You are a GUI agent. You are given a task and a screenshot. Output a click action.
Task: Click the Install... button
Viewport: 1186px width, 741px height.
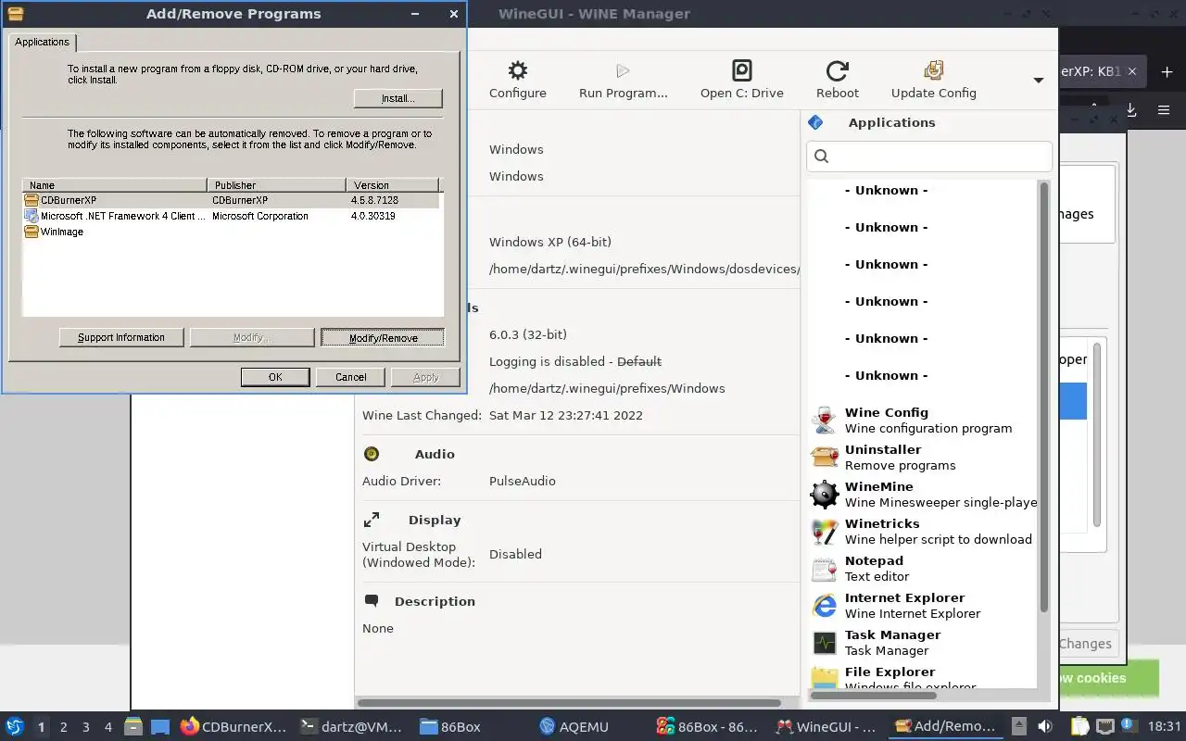click(x=397, y=98)
